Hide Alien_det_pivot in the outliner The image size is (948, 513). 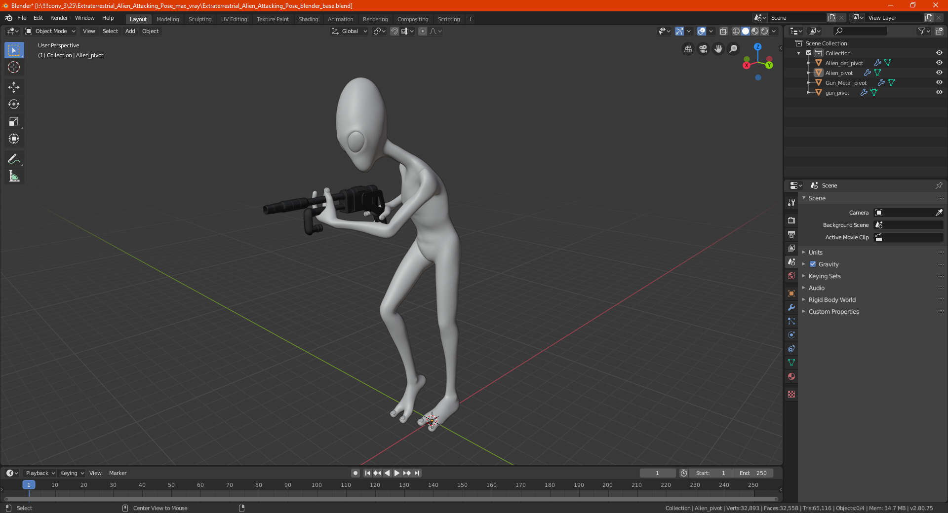939,63
